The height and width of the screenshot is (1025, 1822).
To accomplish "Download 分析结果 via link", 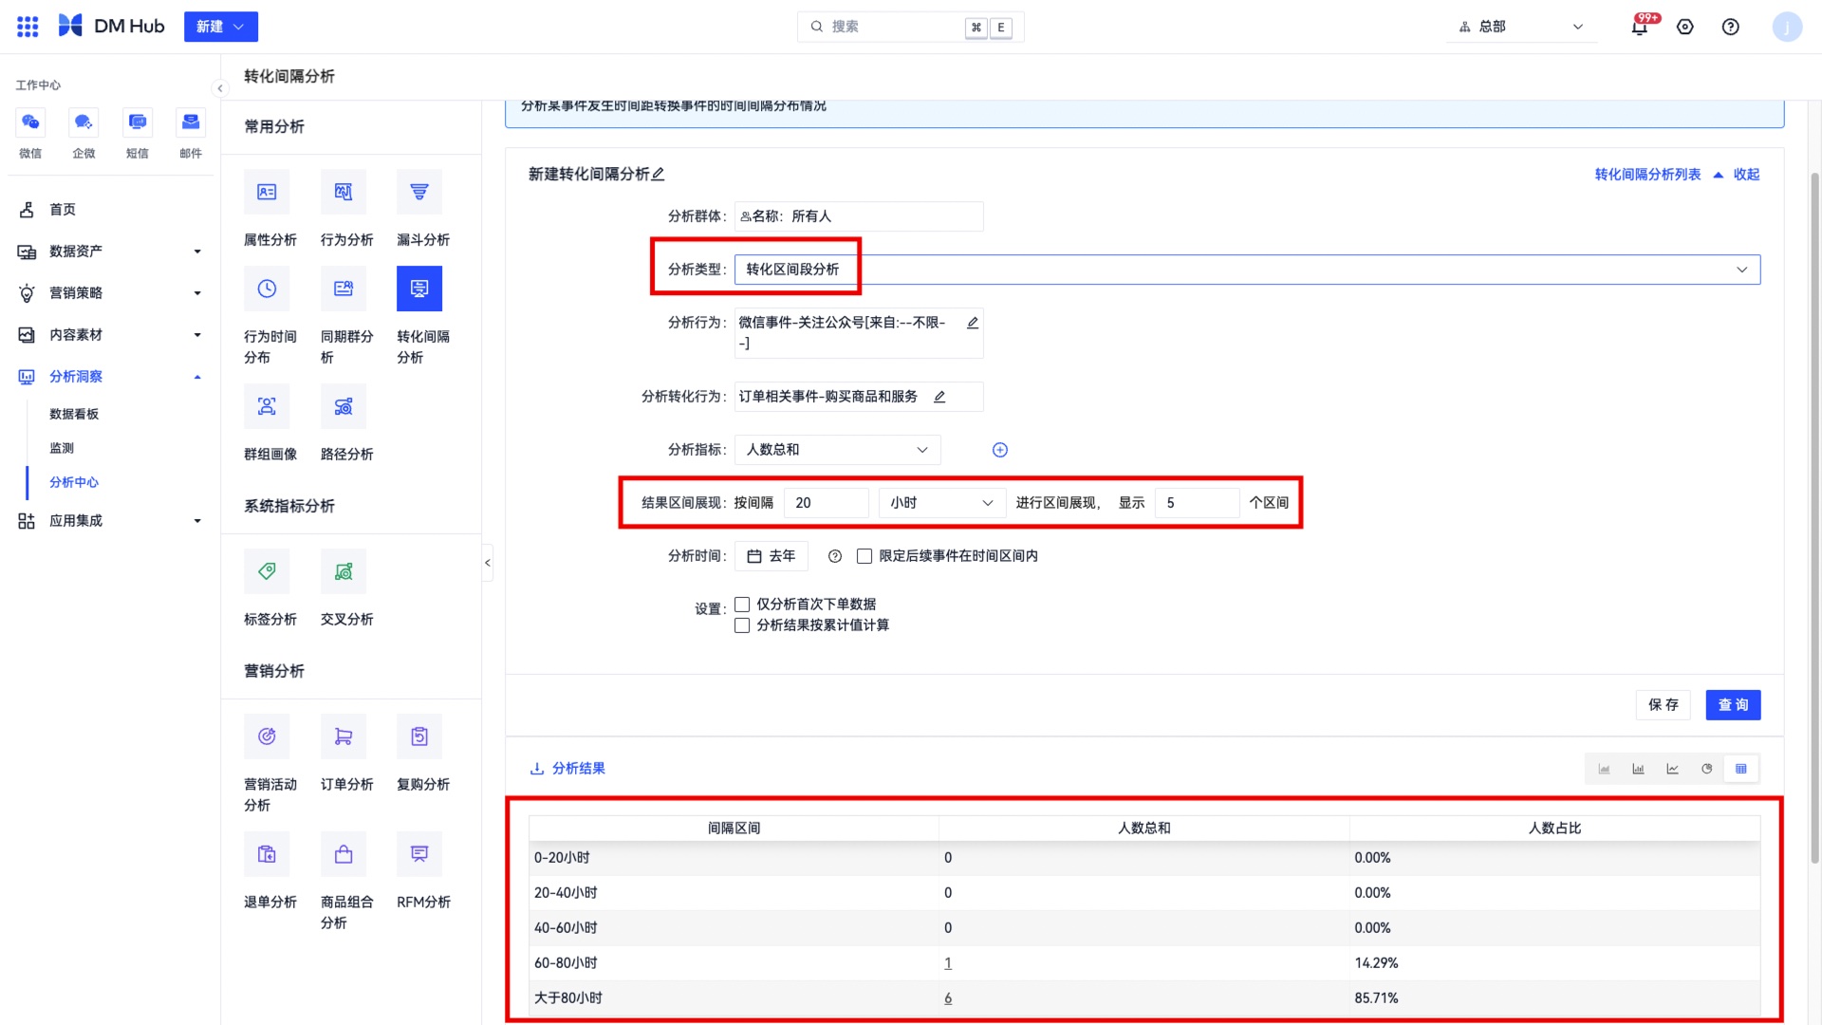I will click(567, 769).
